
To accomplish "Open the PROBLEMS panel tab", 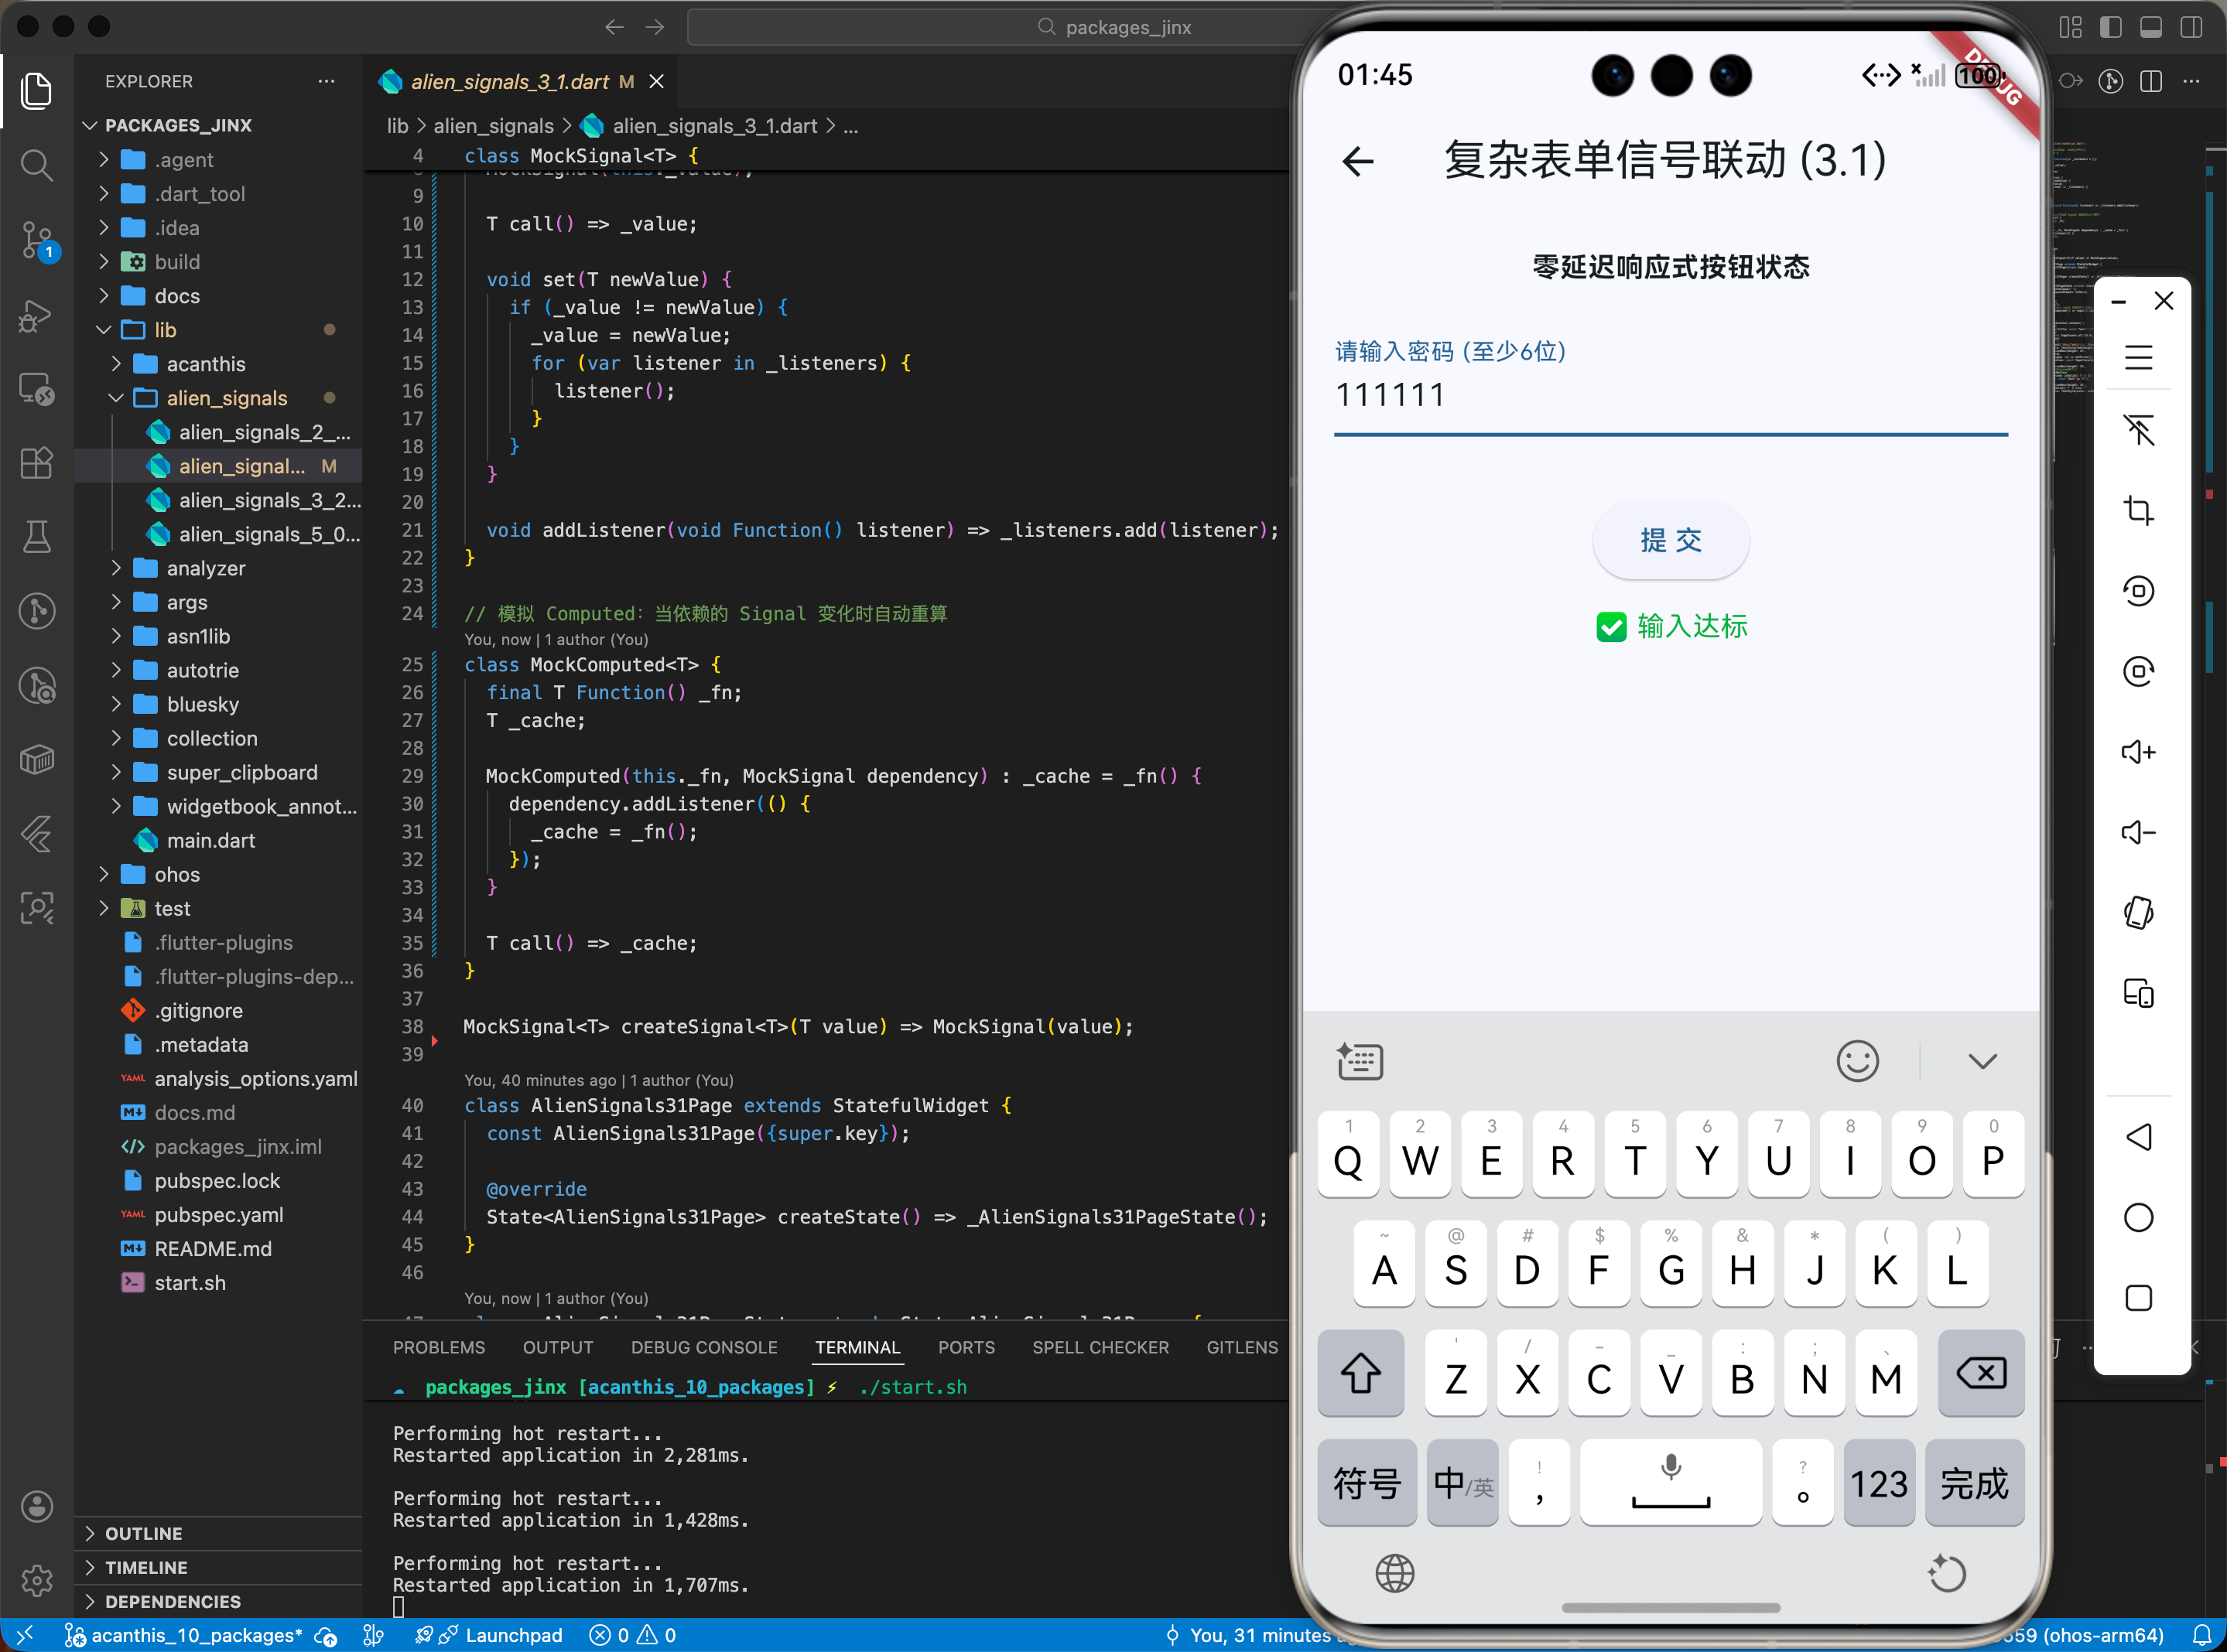I will [438, 1347].
